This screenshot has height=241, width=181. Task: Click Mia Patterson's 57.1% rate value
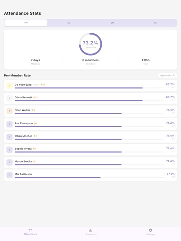(170, 174)
